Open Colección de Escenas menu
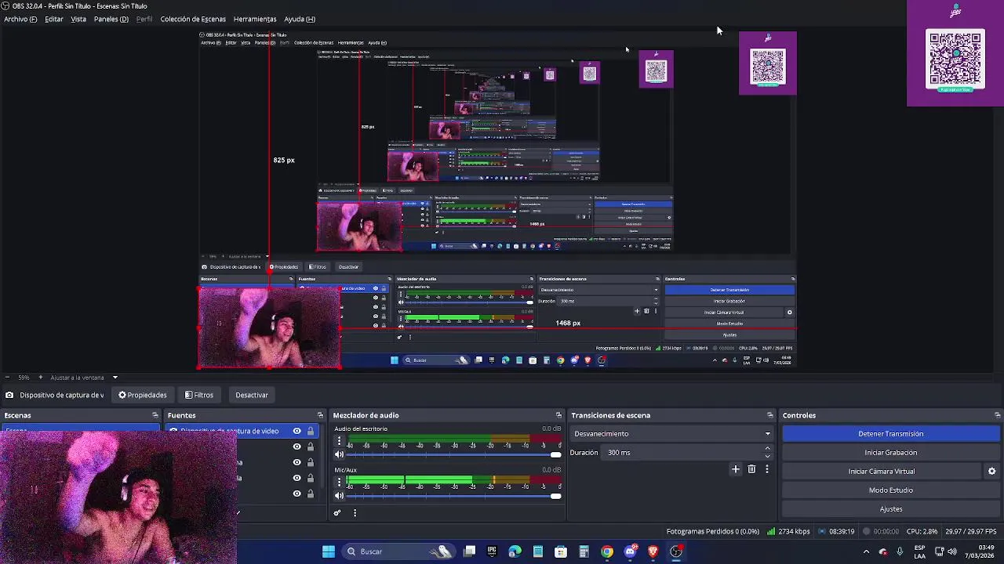 click(193, 19)
